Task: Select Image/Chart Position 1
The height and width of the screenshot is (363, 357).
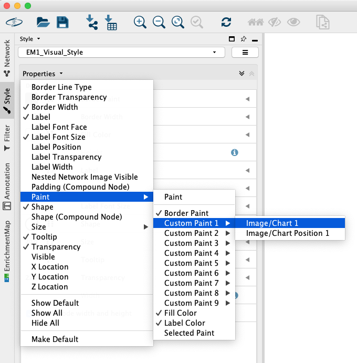Action: [x=290, y=233]
